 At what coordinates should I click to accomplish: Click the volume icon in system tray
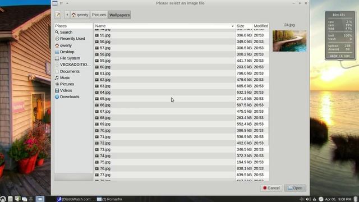point(308,199)
